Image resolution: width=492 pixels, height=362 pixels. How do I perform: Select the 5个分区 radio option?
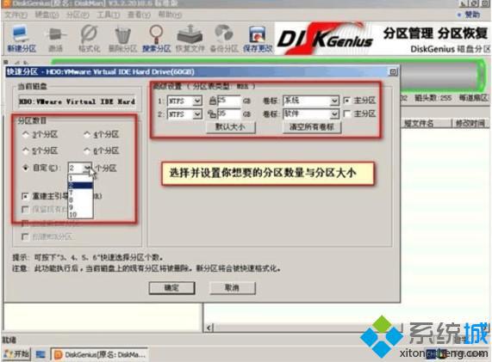(x=26, y=151)
